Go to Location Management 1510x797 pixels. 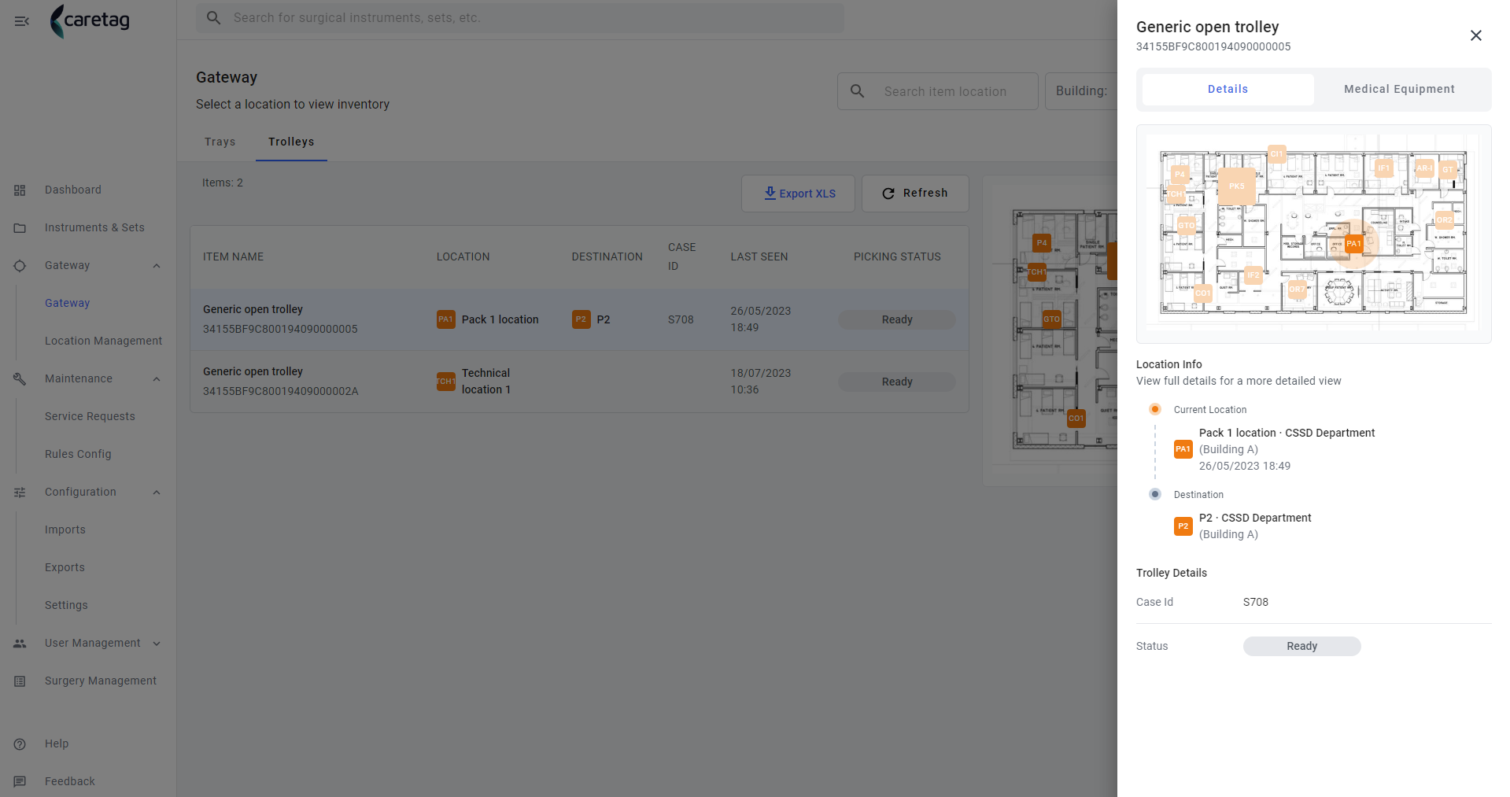click(x=104, y=341)
